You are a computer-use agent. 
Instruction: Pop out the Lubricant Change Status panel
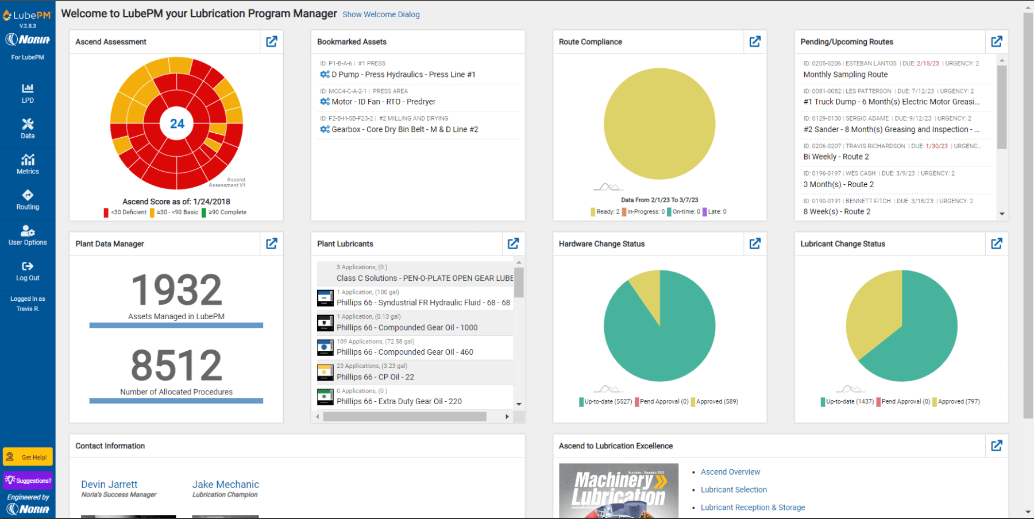[x=997, y=243]
